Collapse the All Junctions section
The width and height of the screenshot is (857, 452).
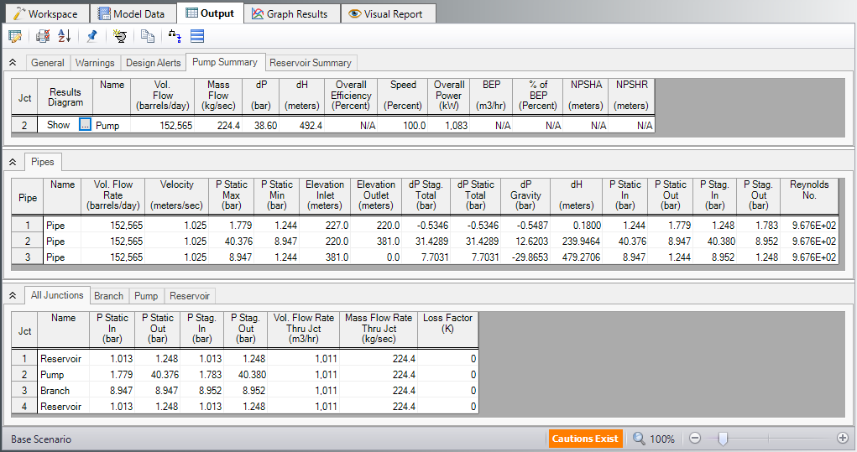coord(13,296)
